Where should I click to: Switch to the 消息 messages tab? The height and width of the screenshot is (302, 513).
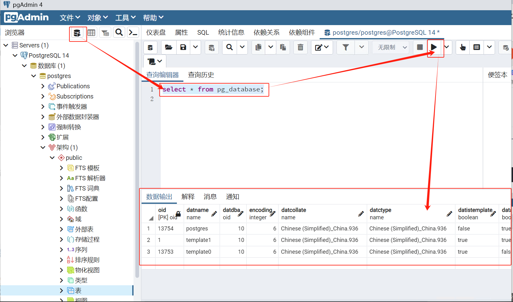click(210, 197)
